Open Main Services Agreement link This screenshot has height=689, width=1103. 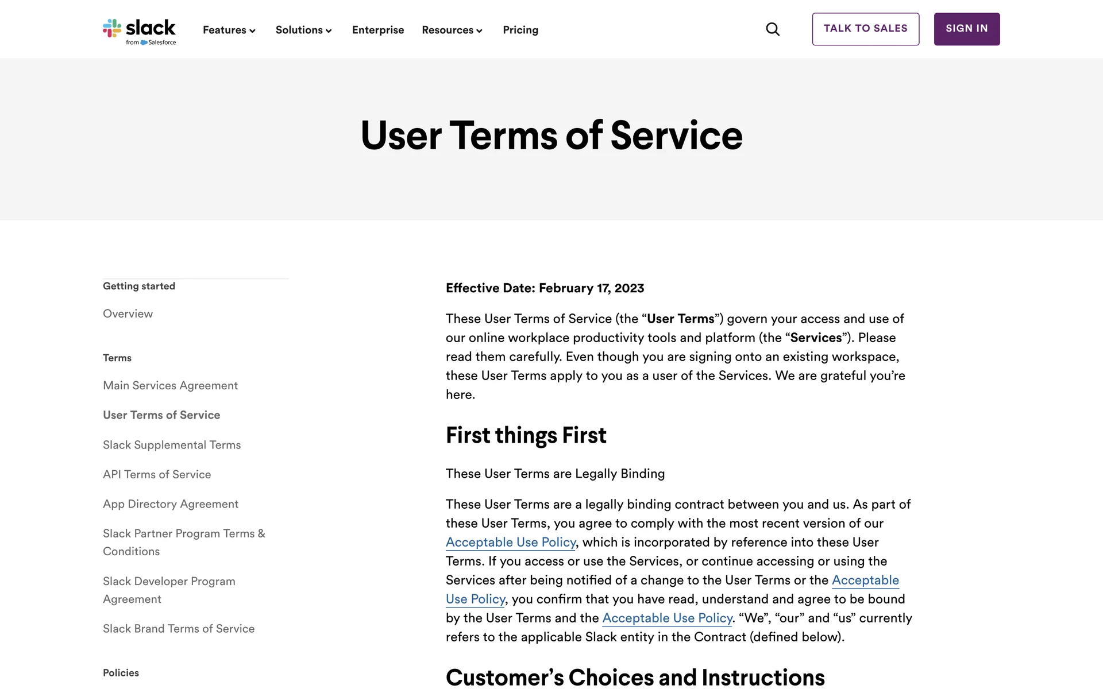tap(170, 385)
